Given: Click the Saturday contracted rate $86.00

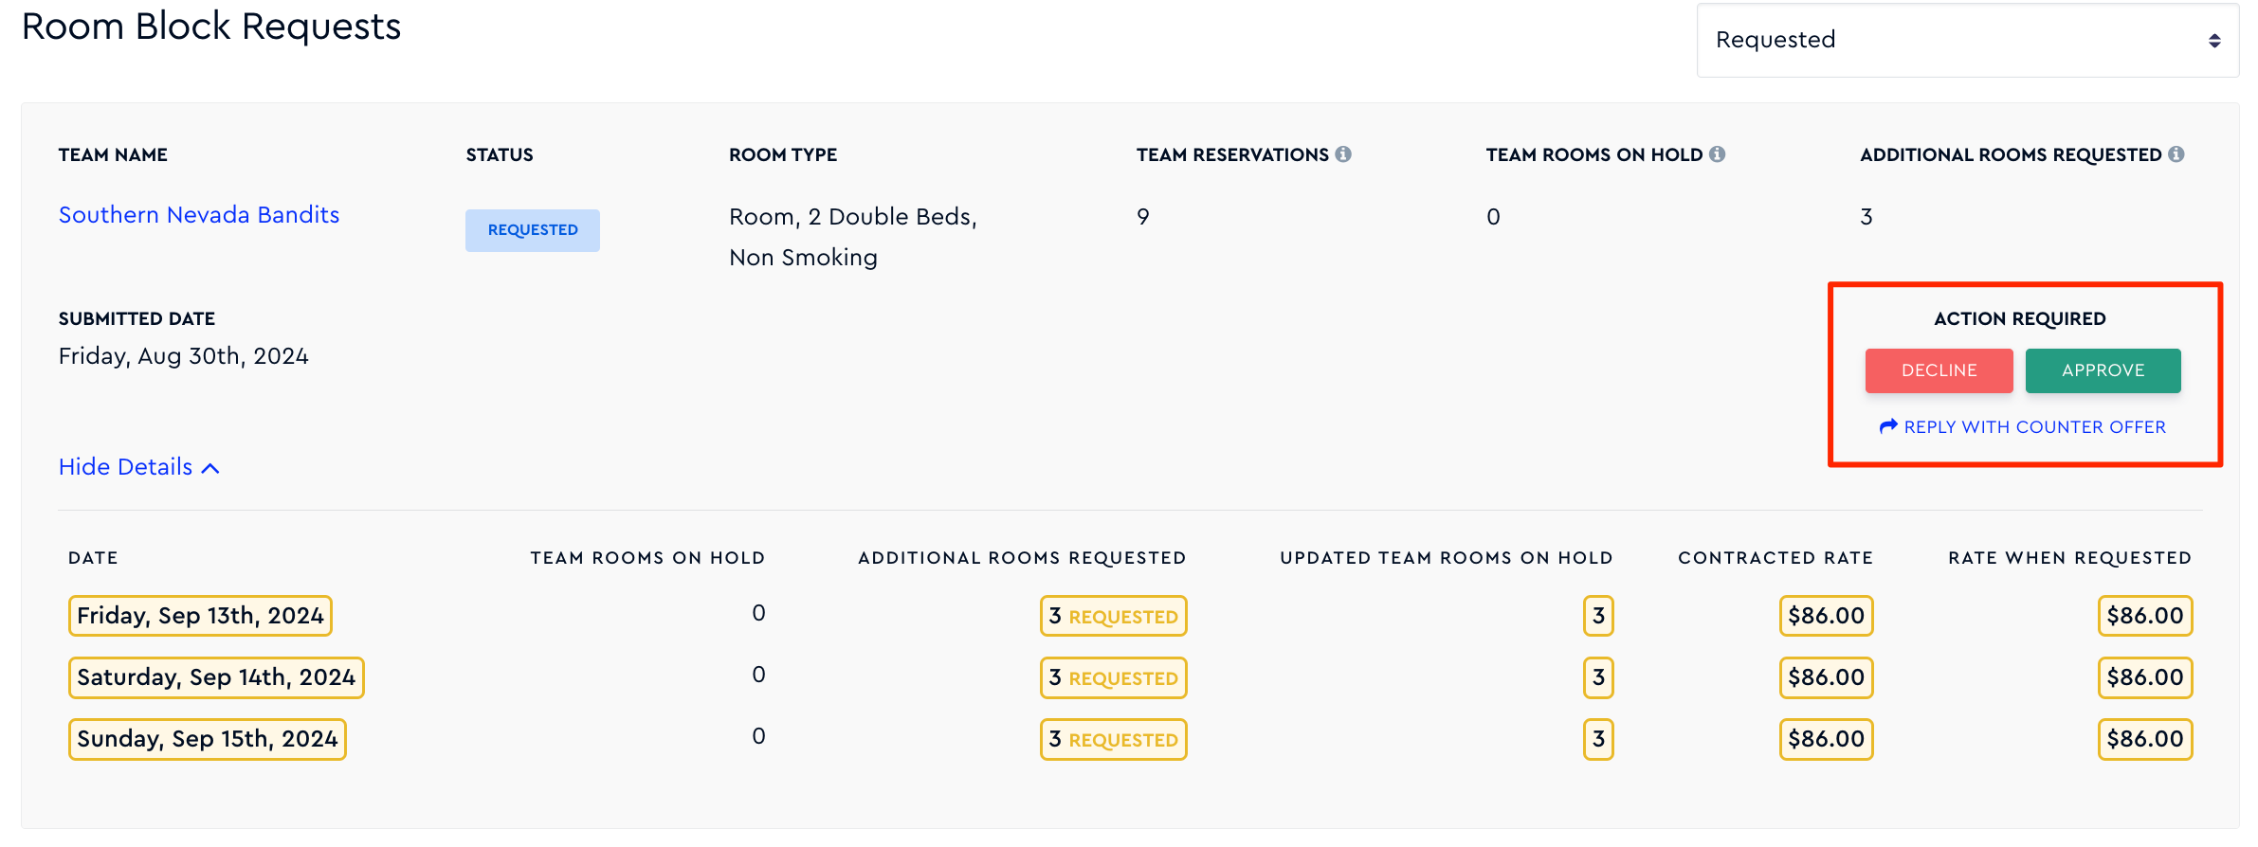Looking at the screenshot, I should [1827, 677].
